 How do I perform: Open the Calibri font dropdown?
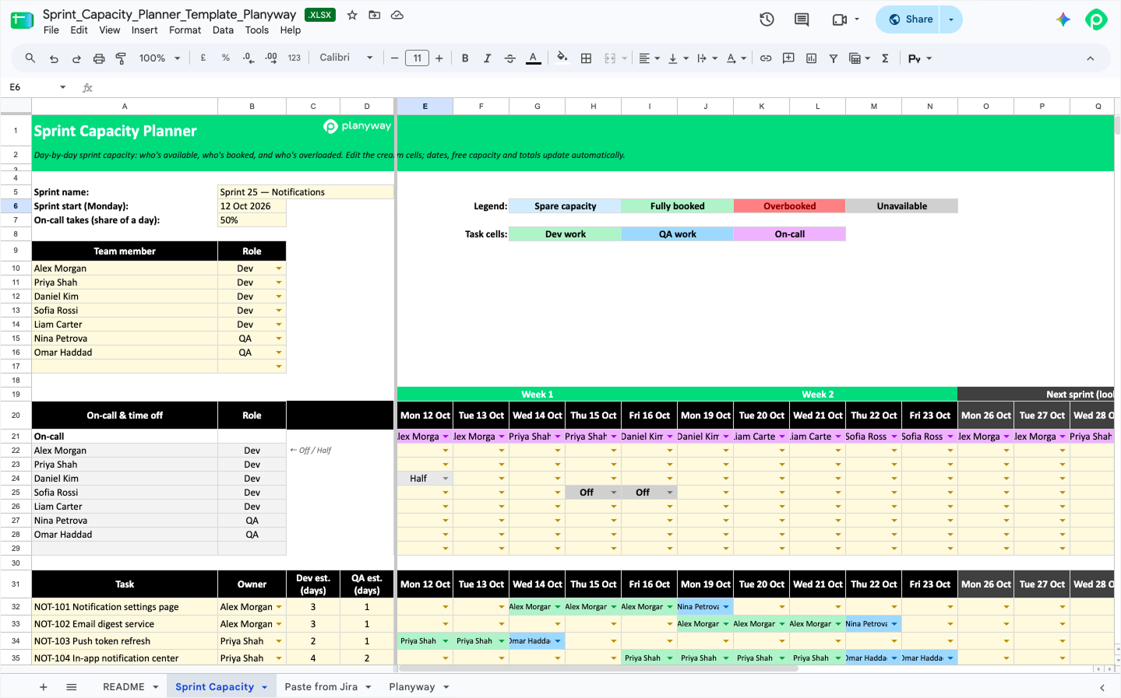click(x=346, y=58)
